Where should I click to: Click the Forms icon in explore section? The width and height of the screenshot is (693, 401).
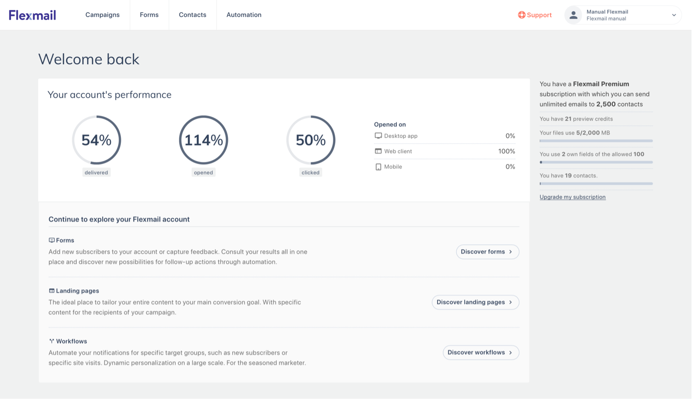(51, 240)
